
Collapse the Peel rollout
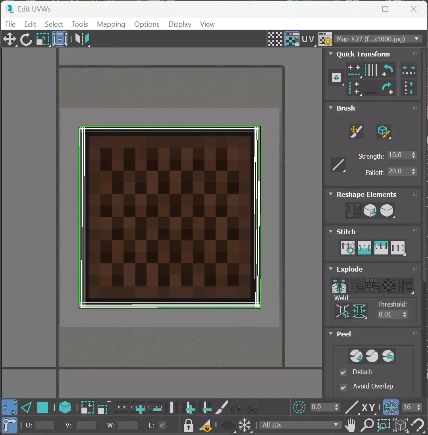tap(331, 334)
